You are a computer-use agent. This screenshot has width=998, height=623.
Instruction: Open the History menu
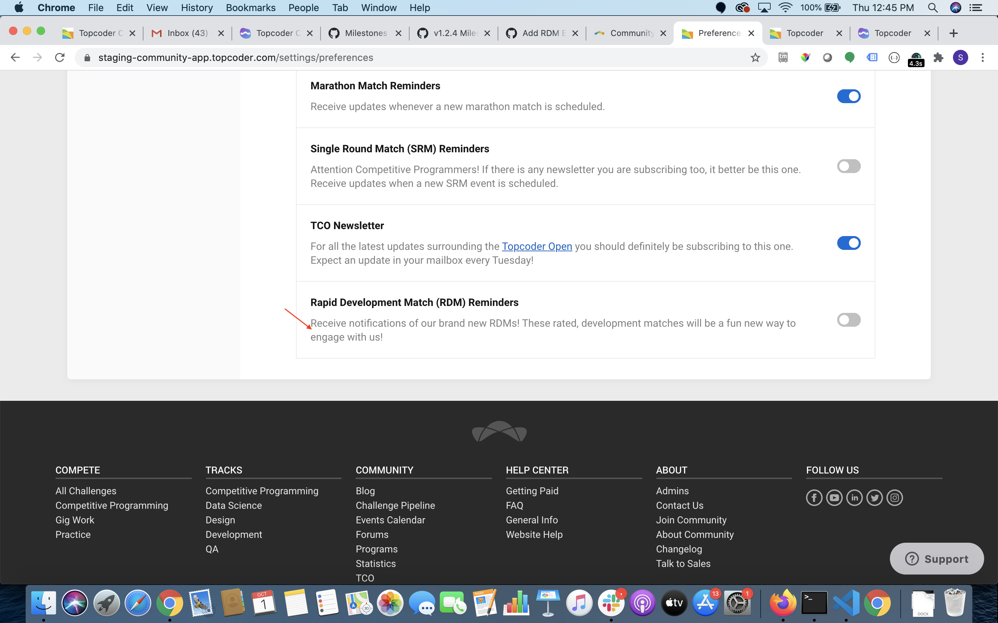point(197,8)
